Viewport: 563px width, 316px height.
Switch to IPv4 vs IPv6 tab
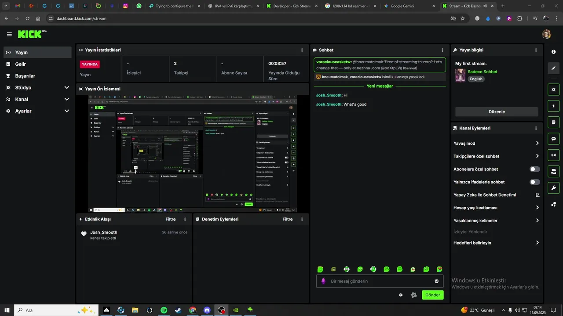pyautogui.click(x=233, y=6)
